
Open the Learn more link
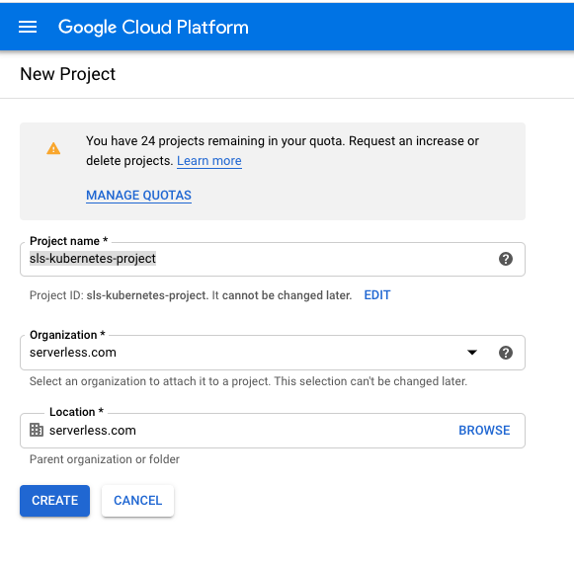click(209, 161)
